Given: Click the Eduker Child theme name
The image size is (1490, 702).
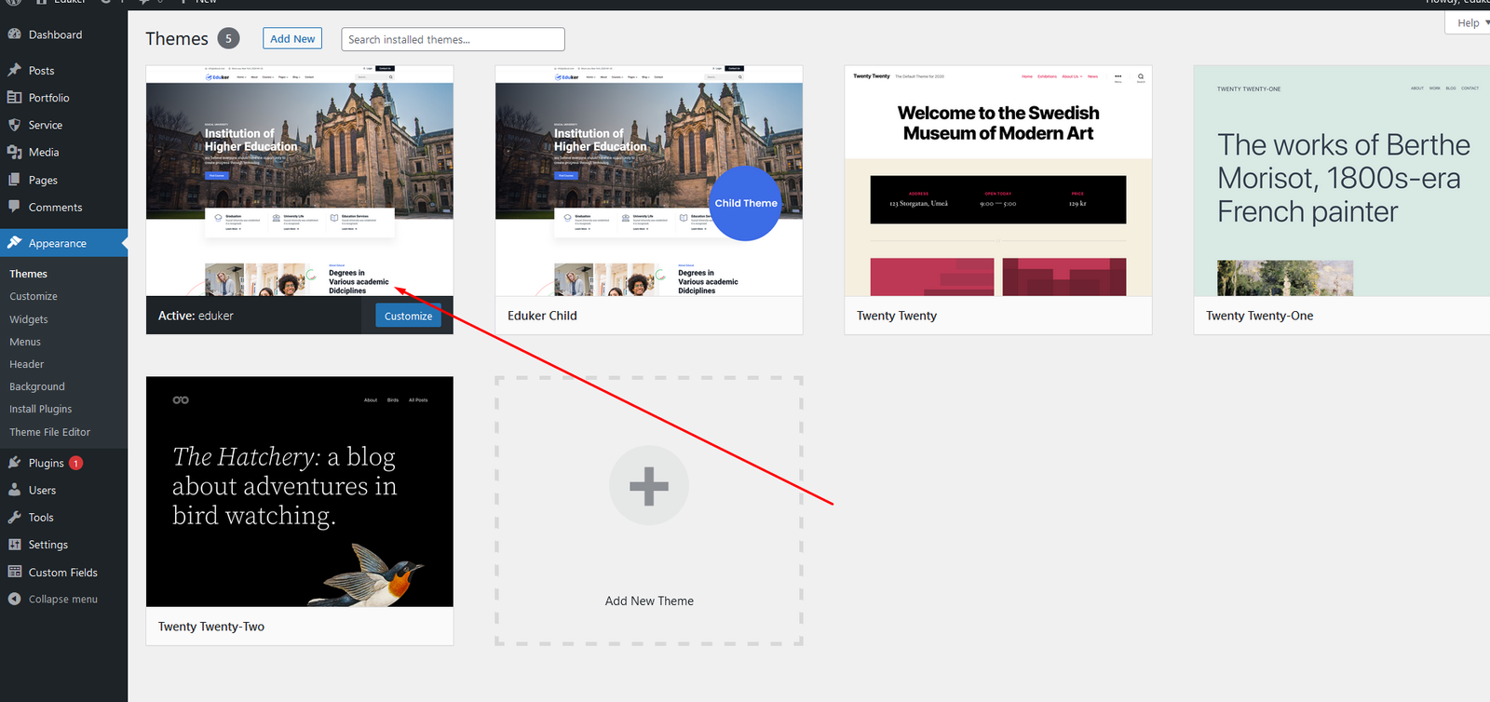Looking at the screenshot, I should coord(542,316).
